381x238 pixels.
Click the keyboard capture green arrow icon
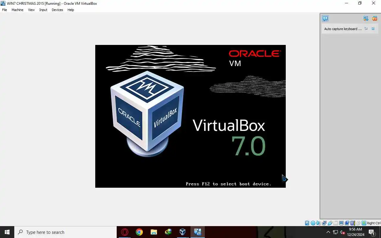click(364, 223)
